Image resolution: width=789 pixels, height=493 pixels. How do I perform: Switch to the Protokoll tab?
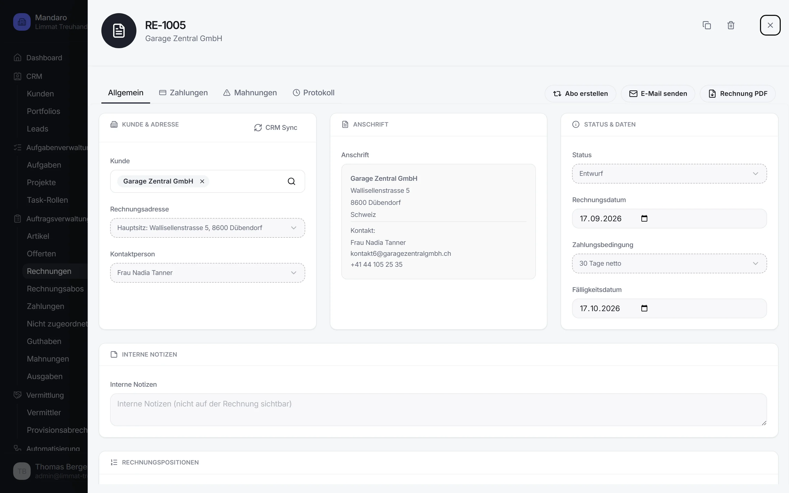pos(313,93)
